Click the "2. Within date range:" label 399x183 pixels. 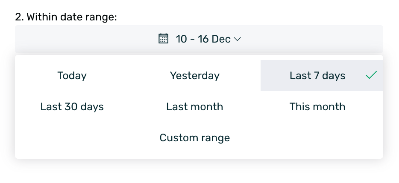66,17
